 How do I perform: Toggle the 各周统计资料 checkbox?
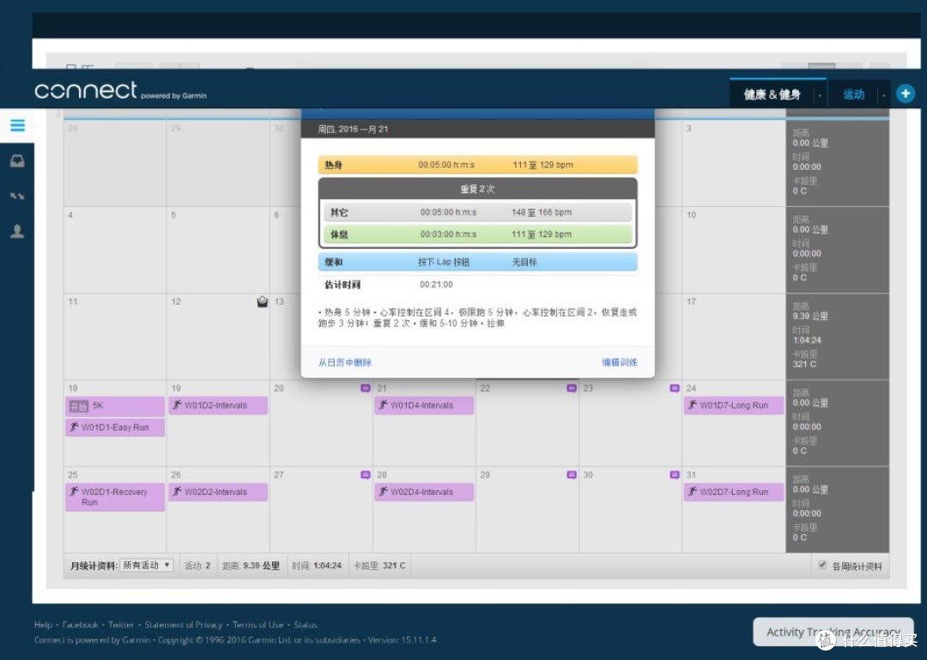click(x=821, y=565)
